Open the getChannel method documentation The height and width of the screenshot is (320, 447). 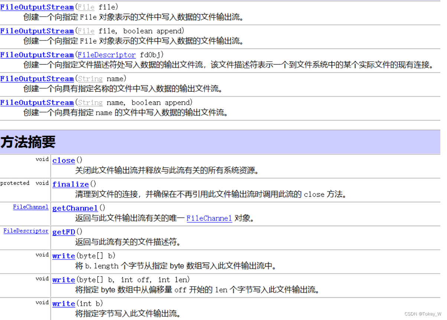[75, 208]
